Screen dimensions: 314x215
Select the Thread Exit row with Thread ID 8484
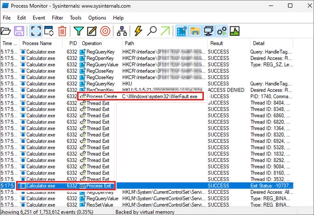(146, 103)
